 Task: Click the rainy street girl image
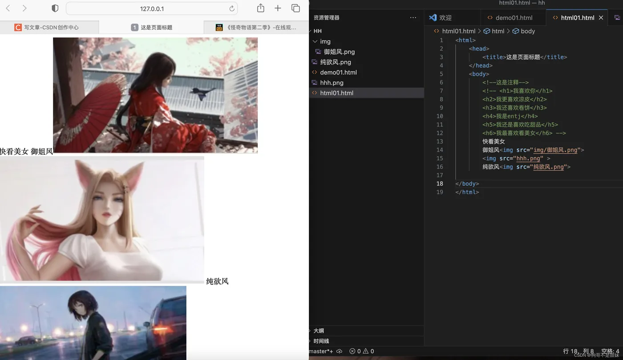[93, 323]
